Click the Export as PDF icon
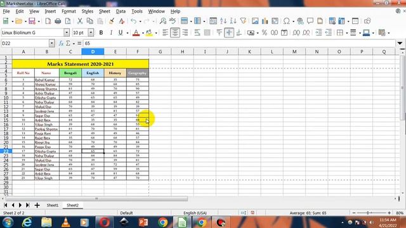 coord(48,21)
